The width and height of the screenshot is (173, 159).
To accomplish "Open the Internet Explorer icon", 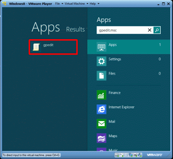I will (101, 109).
